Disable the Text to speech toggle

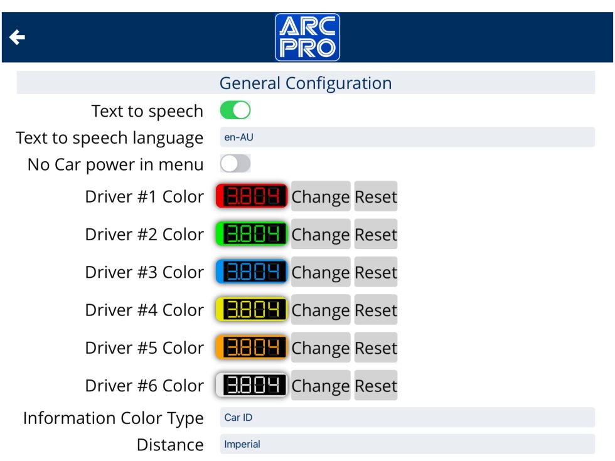[x=235, y=111]
